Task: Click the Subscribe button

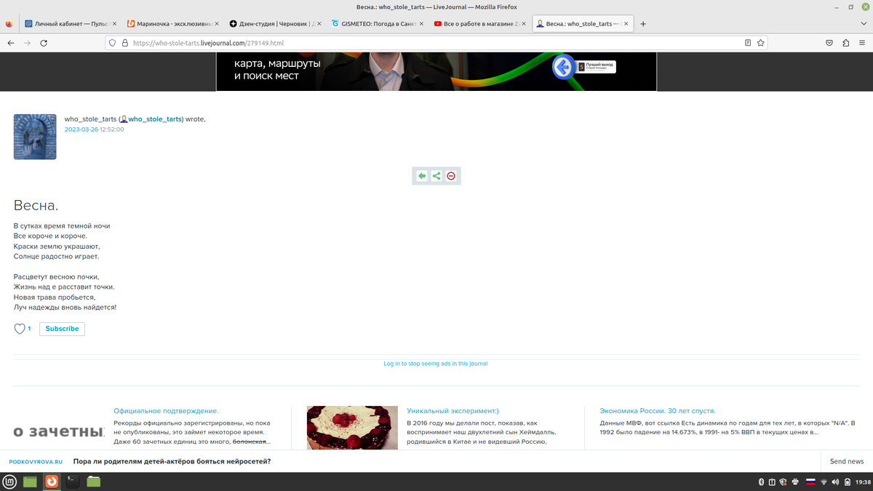Action: (62, 329)
